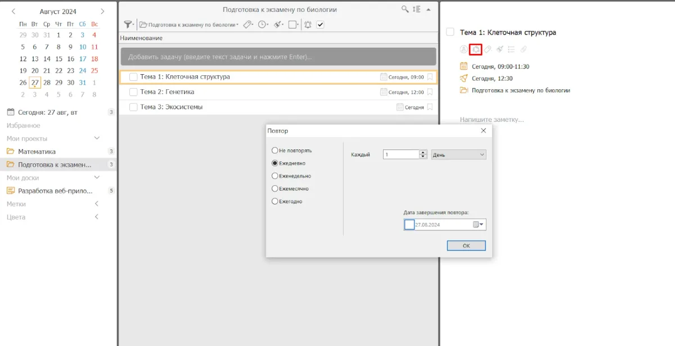The height and width of the screenshot is (346, 675).
Task: Increase the Каждый interval value
Action: pyautogui.click(x=424, y=152)
